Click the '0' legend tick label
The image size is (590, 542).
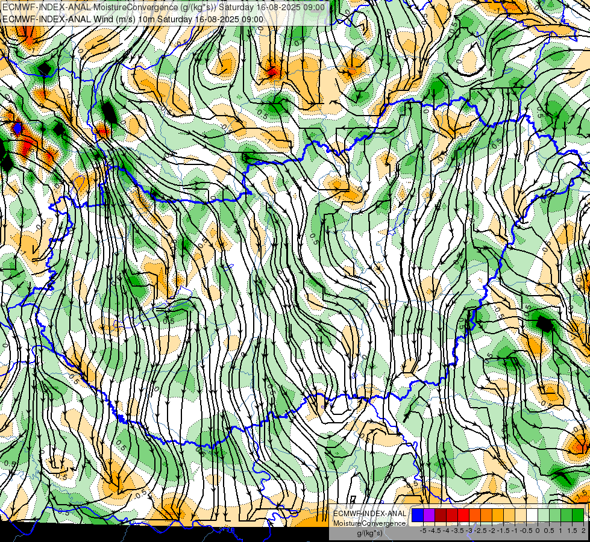pyautogui.click(x=538, y=531)
